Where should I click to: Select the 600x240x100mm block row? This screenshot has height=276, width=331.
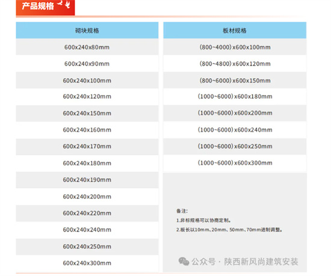pyautogui.click(x=87, y=81)
